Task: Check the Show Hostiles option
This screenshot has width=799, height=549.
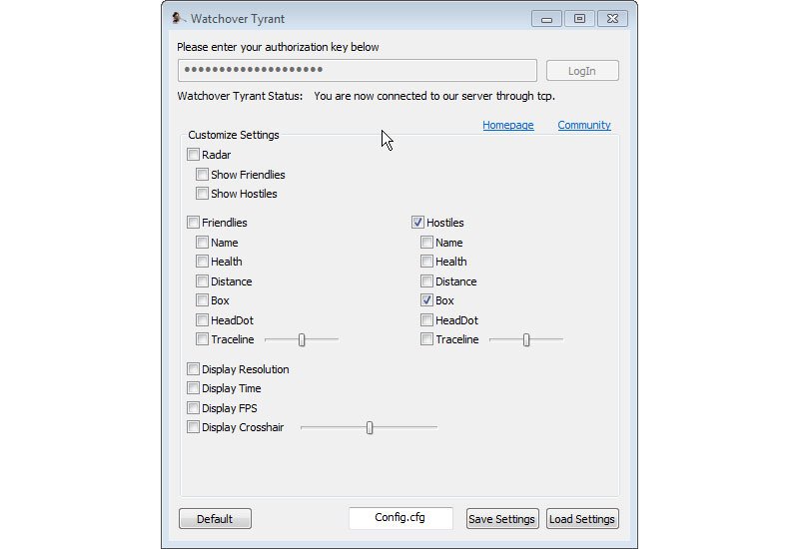Action: (x=202, y=194)
